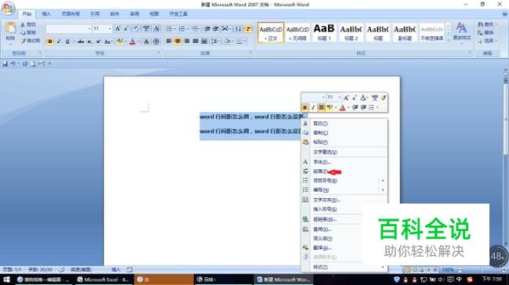Click Format Painter in mini toolbar
Image resolution: width=509 pixels, height=285 pixels.
pyautogui.click(x=384, y=97)
